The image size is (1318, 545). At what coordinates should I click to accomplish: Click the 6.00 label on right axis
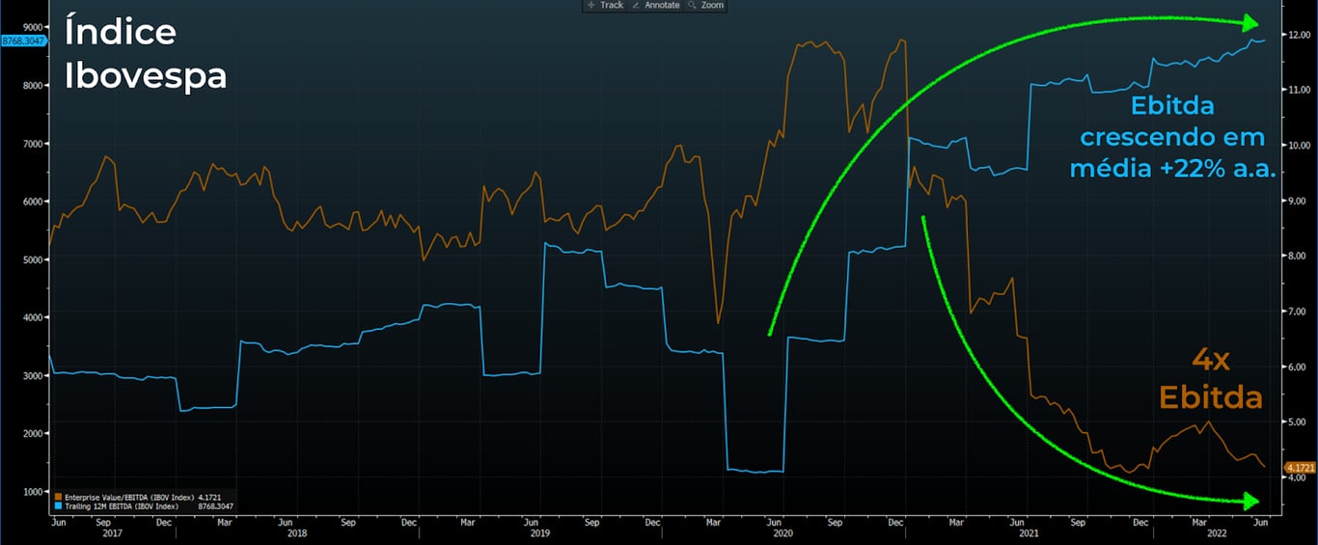click(x=1299, y=367)
